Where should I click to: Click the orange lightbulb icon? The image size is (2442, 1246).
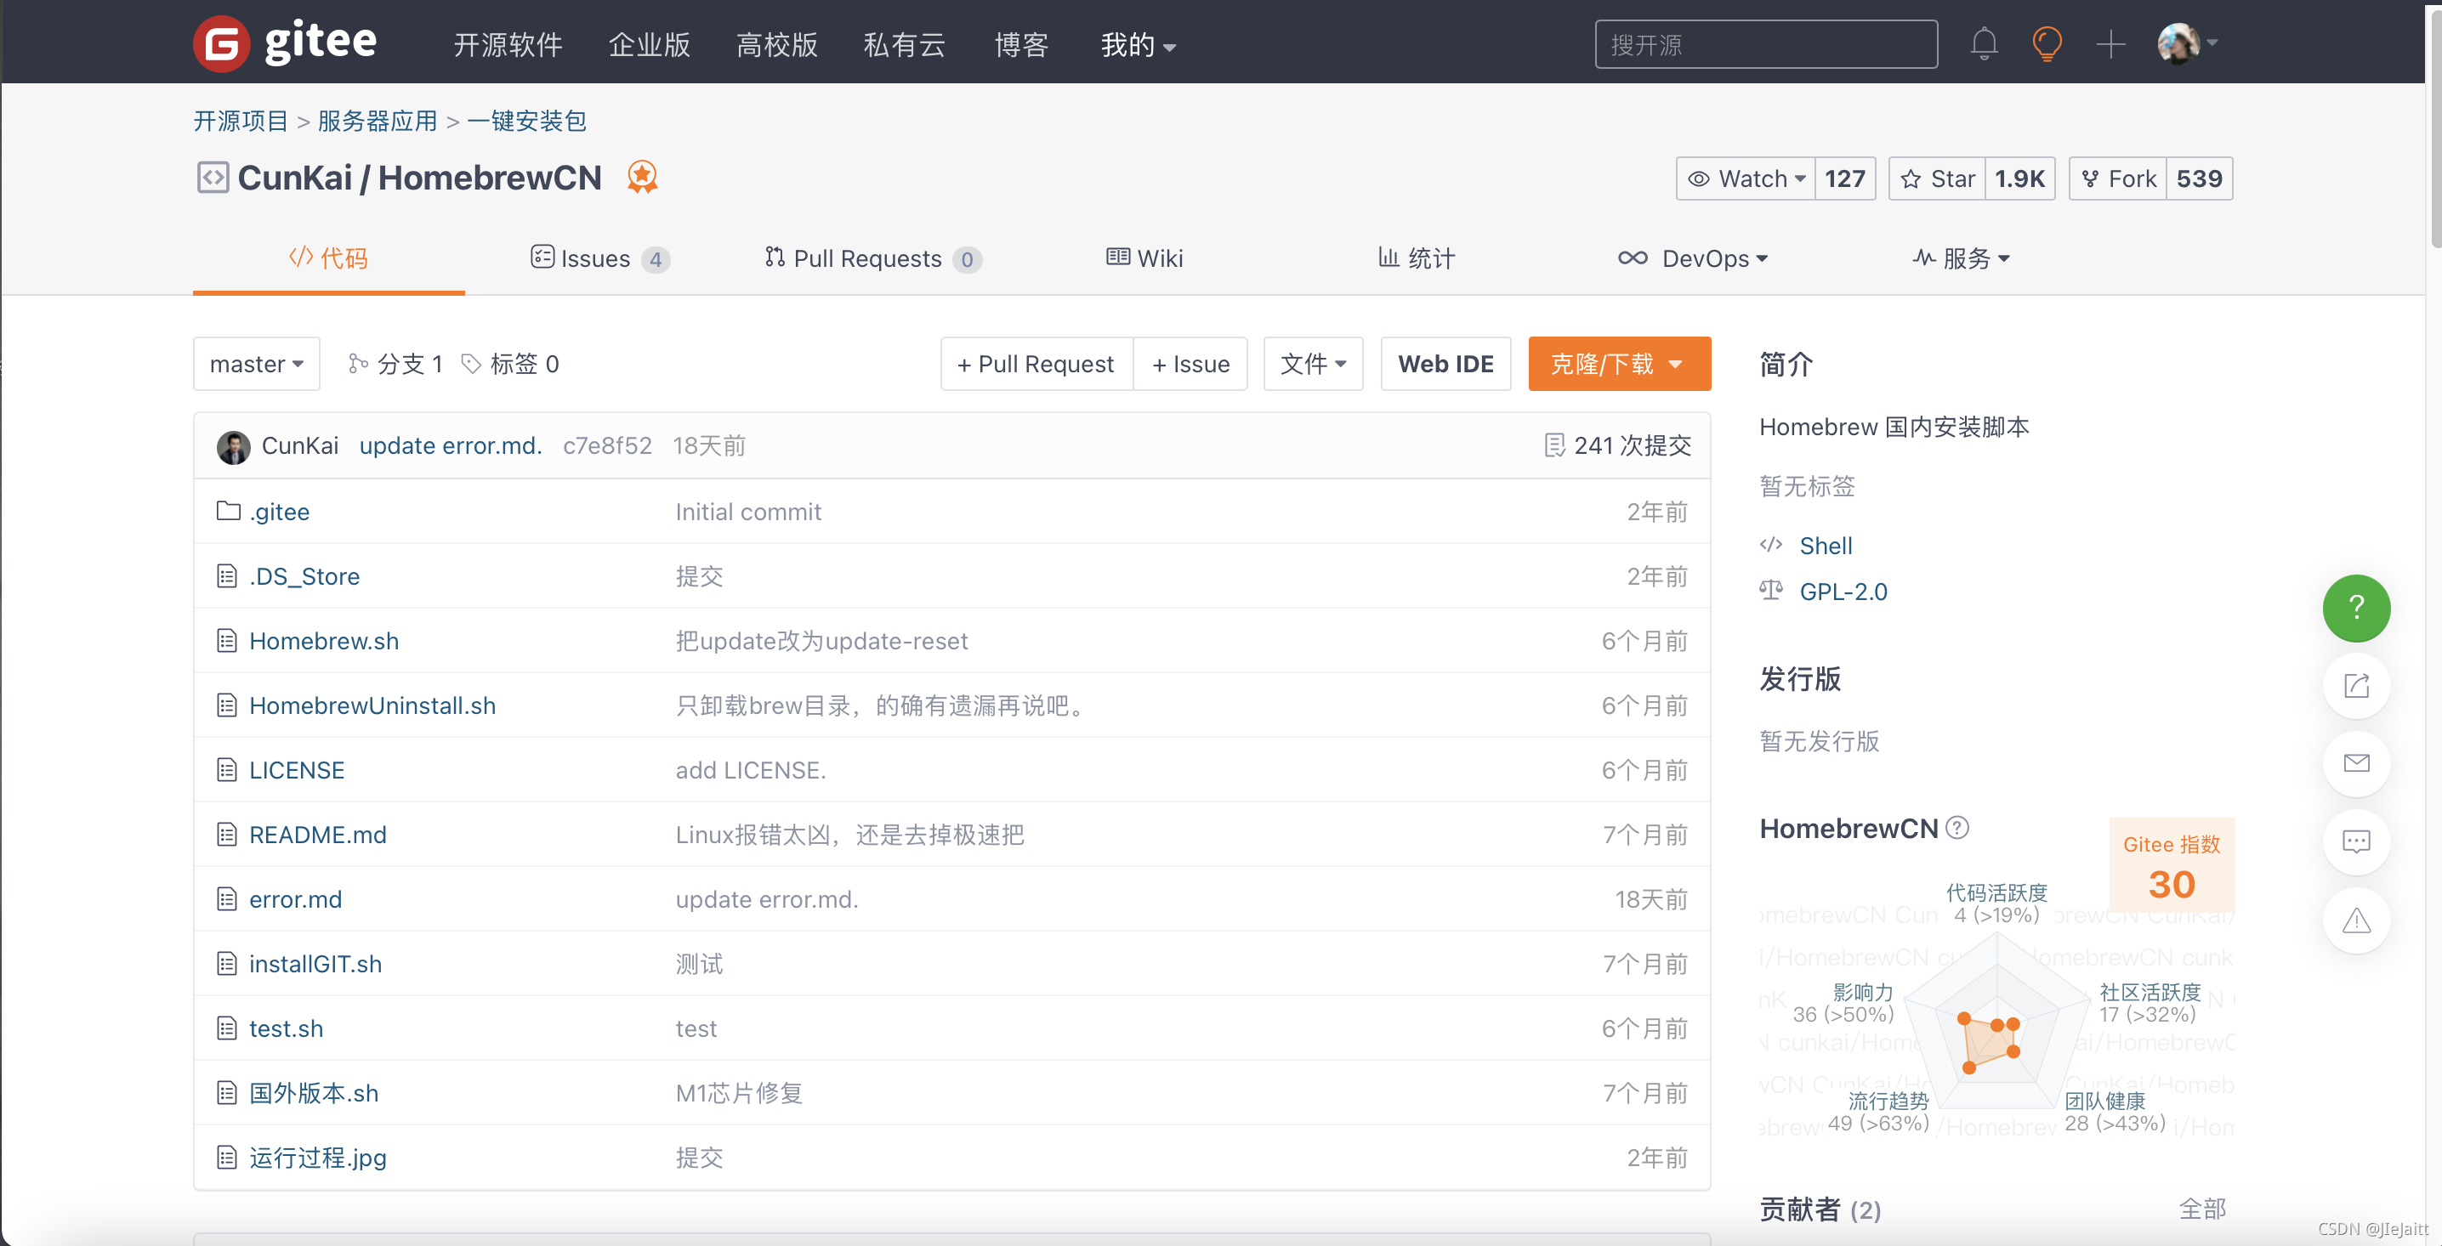point(2047,43)
